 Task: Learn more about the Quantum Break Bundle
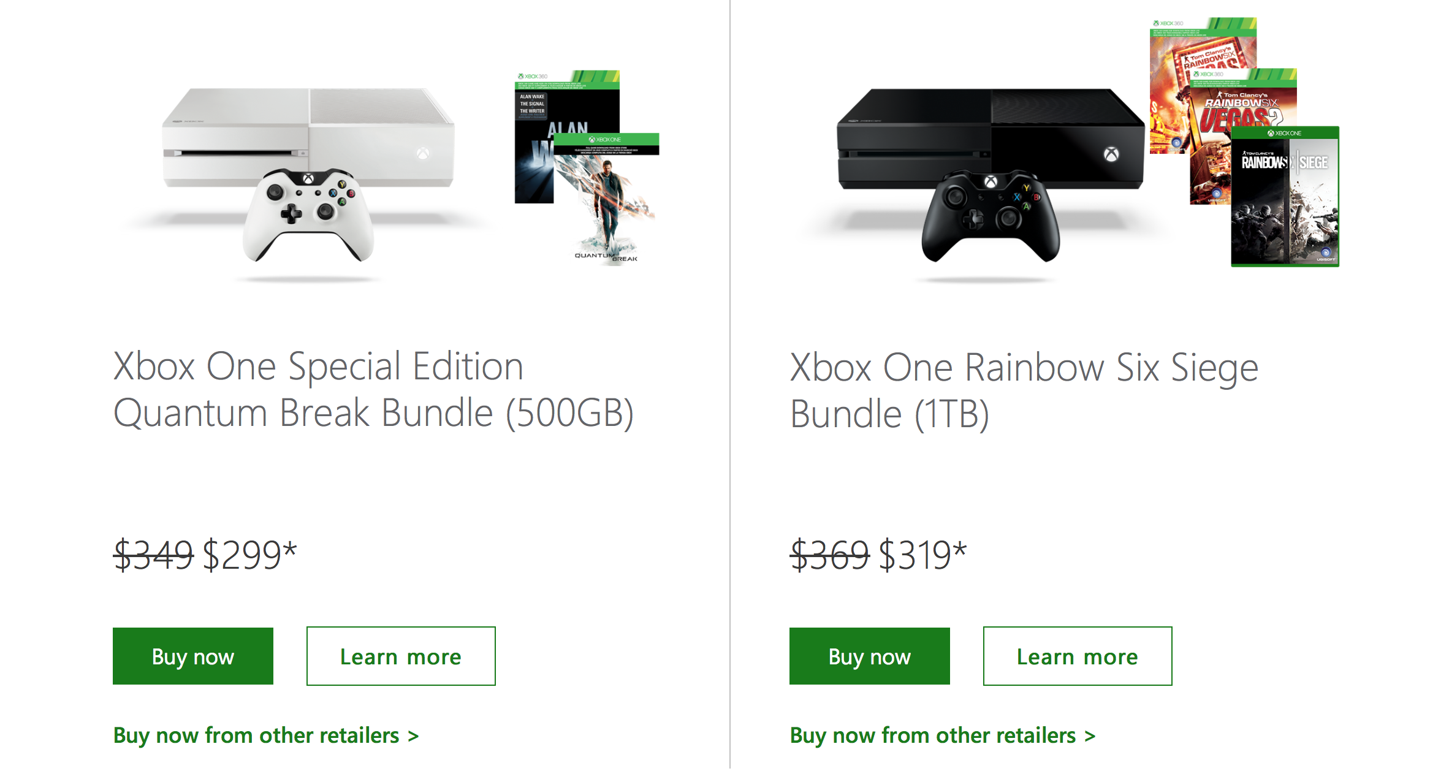[x=401, y=656]
